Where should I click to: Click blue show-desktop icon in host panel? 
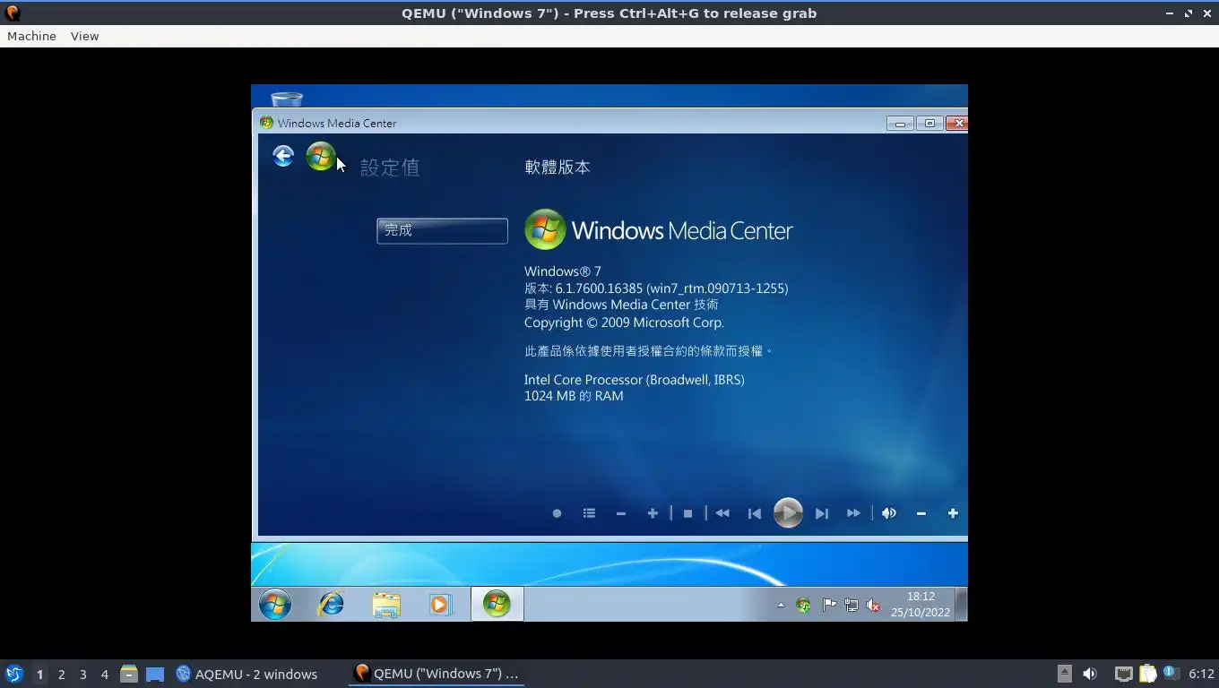pos(155,674)
